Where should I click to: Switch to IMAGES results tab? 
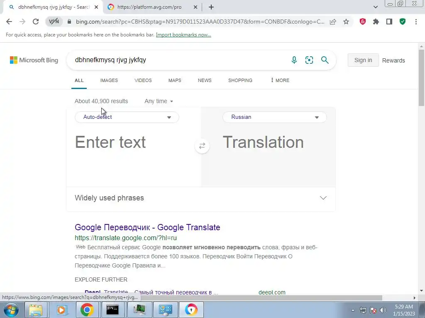tap(109, 80)
